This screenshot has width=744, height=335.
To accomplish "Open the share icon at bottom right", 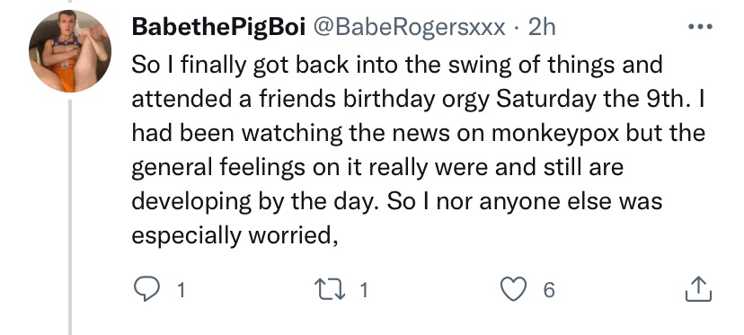I will point(698,289).
